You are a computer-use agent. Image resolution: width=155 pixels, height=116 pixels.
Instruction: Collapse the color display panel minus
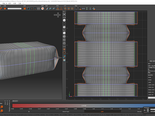pyautogui.click(x=11, y=101)
